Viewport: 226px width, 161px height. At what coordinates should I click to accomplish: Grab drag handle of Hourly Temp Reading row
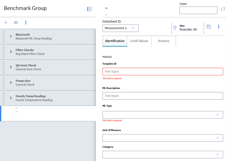4,98
